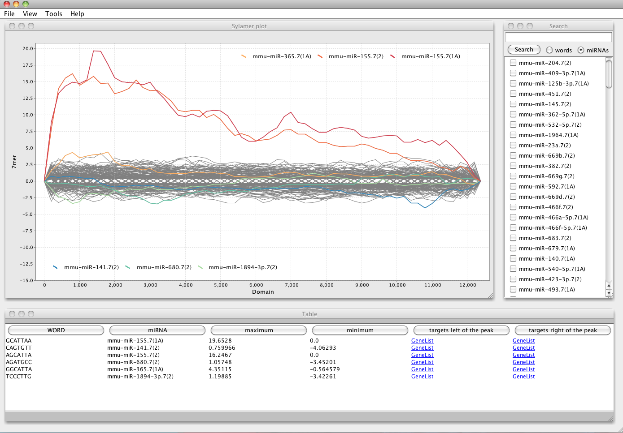
Task: Click resize grip of Table window
Action: pos(610,419)
